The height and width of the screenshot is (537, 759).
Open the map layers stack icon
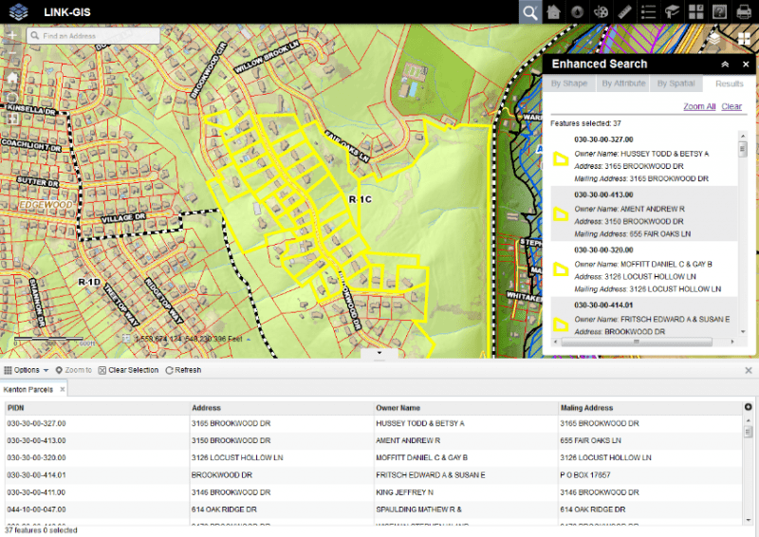[x=714, y=37]
